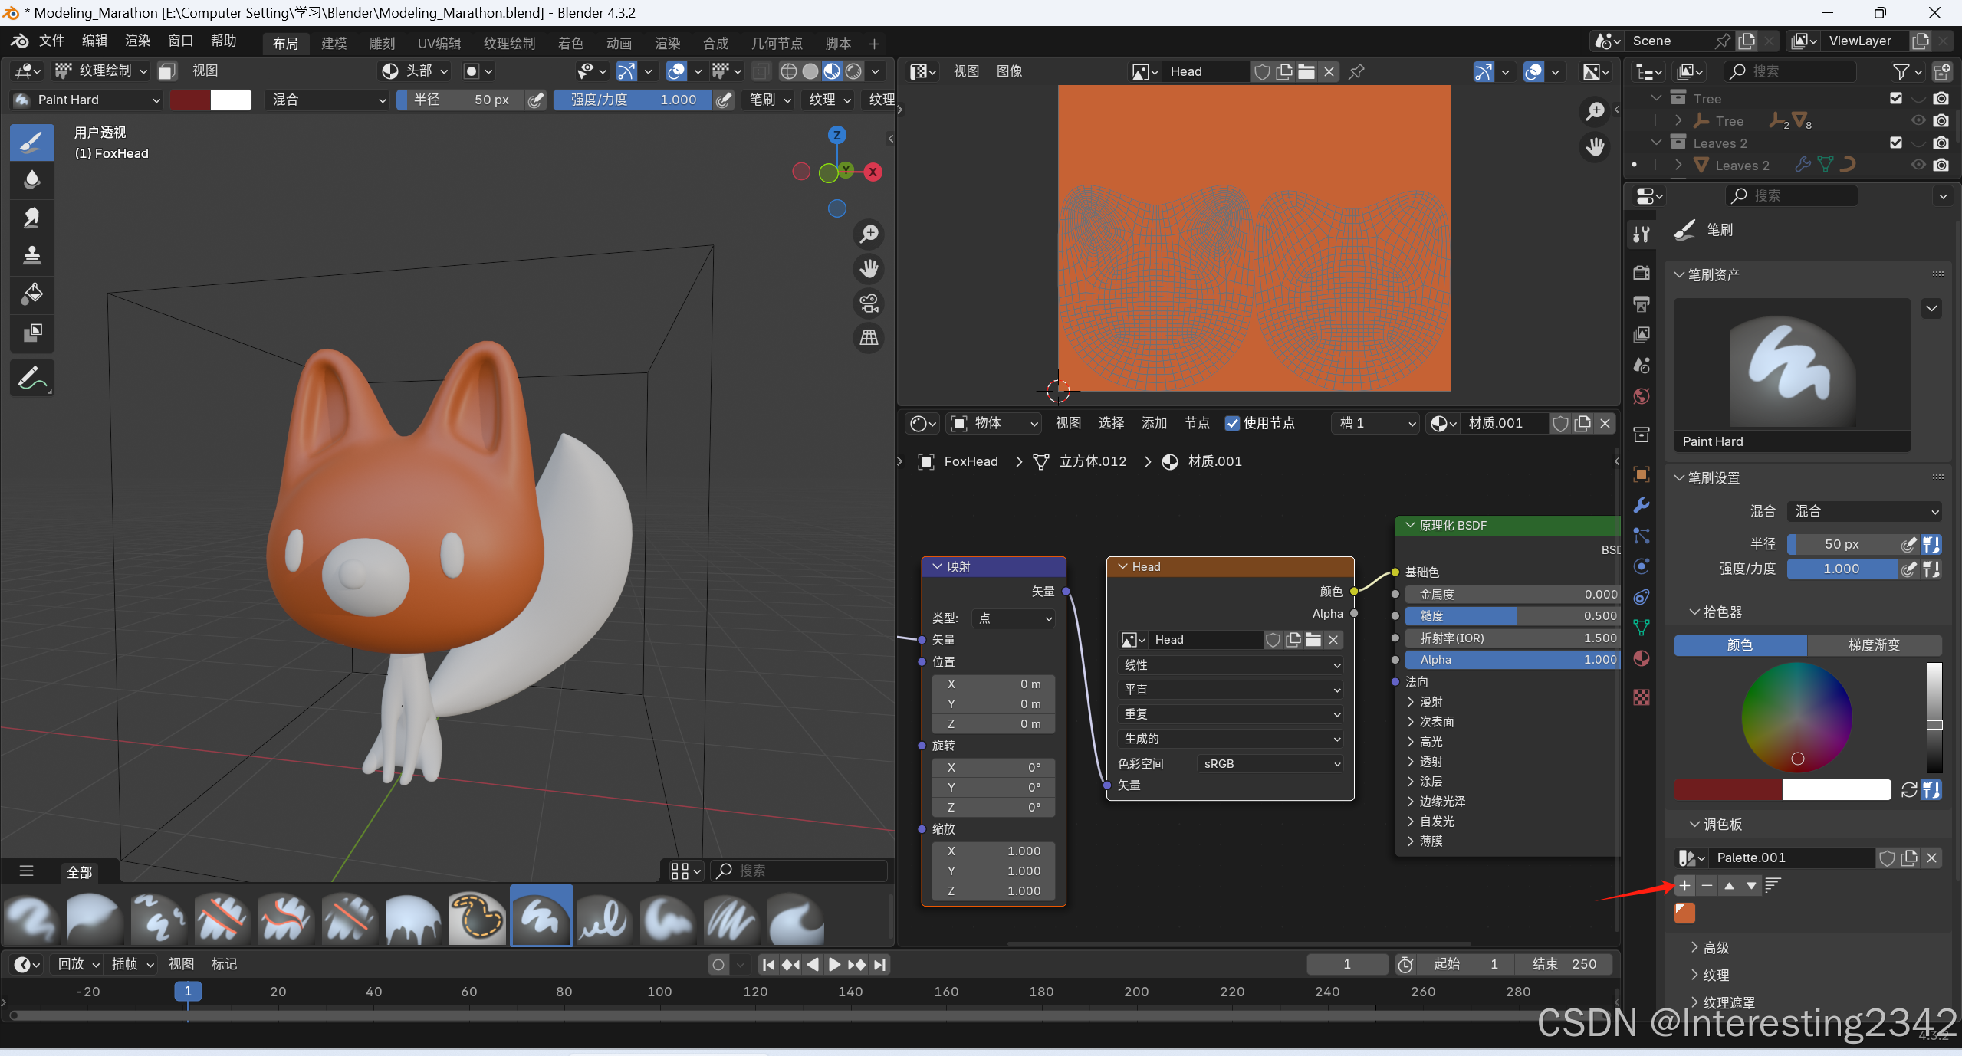The height and width of the screenshot is (1056, 1962).
Task: Open the 映射 类型 点 dropdown
Action: (x=1014, y=618)
